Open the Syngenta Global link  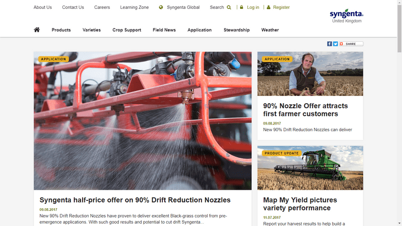(x=183, y=7)
